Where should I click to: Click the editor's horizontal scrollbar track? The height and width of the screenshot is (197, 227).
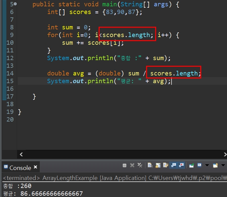pyautogui.click(x=123, y=155)
